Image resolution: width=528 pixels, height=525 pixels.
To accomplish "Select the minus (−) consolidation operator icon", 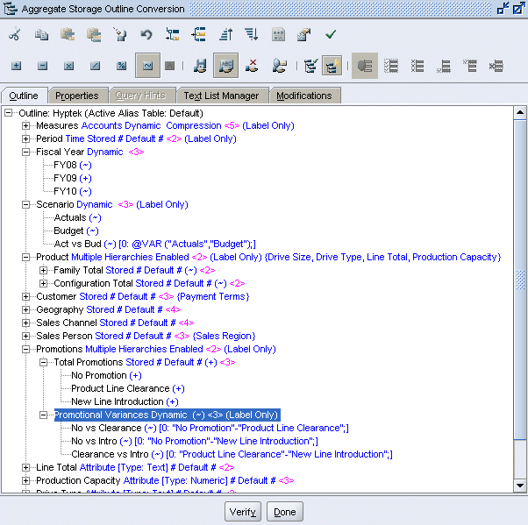I will (x=43, y=66).
